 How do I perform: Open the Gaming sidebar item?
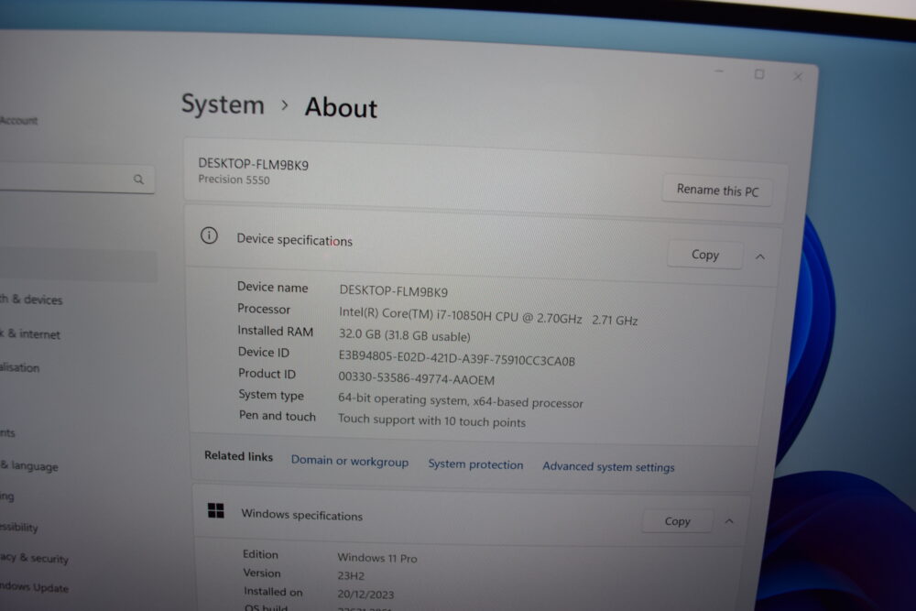7,496
